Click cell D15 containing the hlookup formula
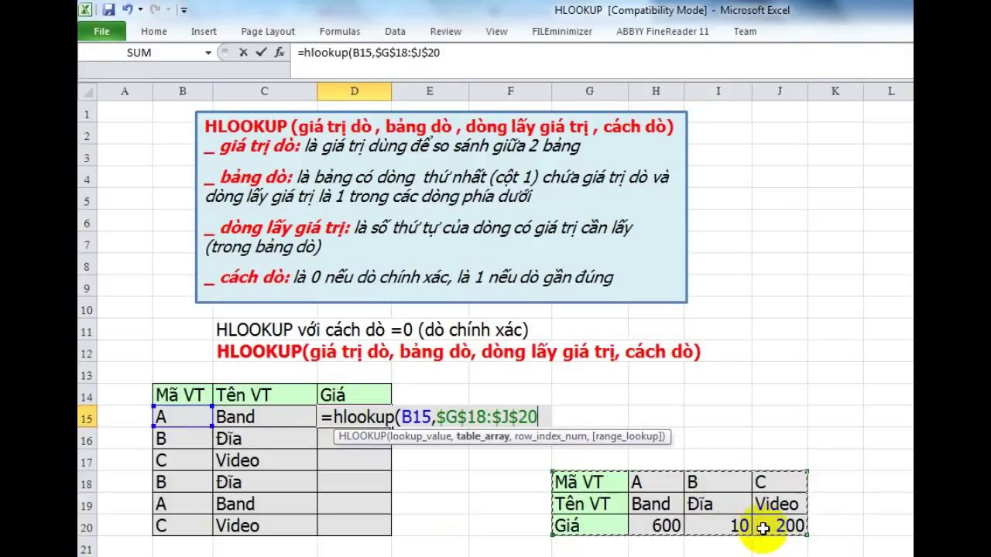Screen dimensions: 991x557 pyautogui.click(x=354, y=417)
